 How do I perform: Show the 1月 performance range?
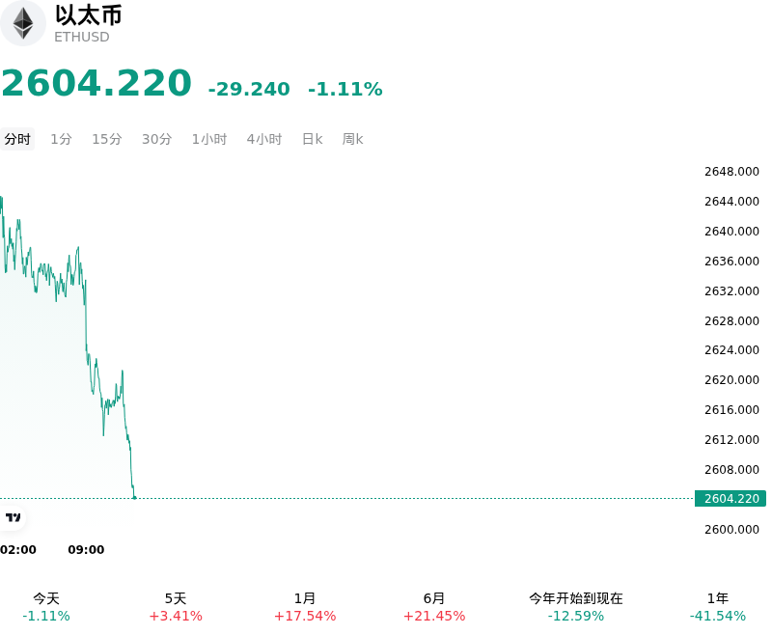305,607
